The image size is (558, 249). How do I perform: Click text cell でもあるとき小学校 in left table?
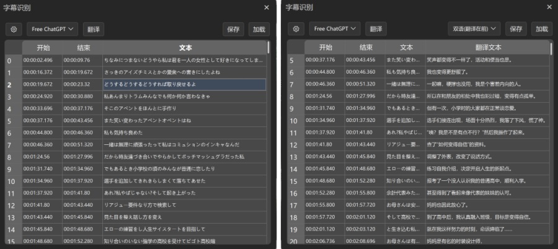pos(185,169)
